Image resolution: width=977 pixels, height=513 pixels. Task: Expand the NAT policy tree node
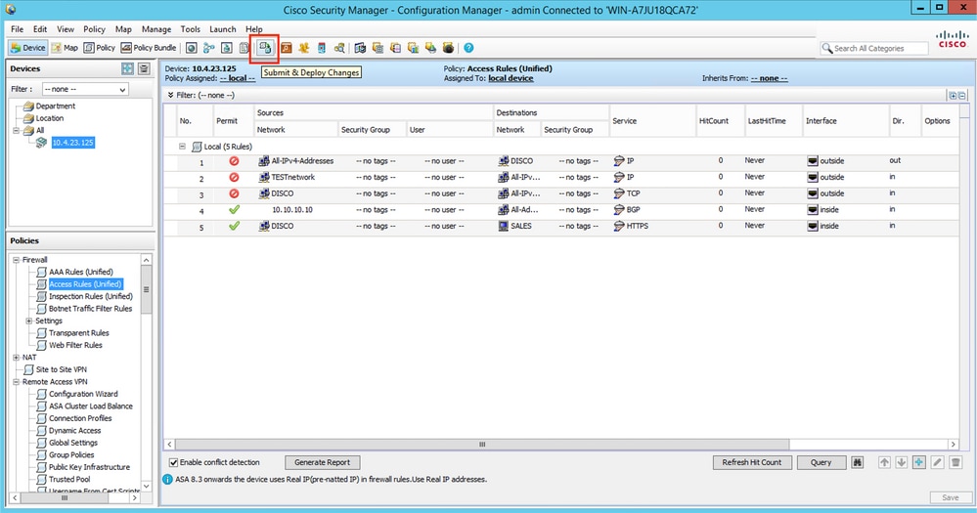click(x=17, y=358)
